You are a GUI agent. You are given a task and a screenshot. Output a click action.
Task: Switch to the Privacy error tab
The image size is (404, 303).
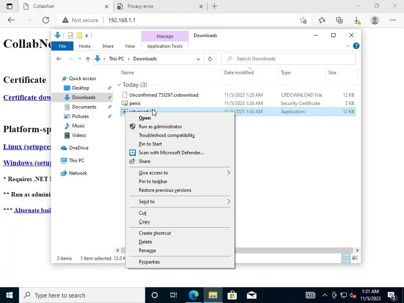tap(160, 6)
